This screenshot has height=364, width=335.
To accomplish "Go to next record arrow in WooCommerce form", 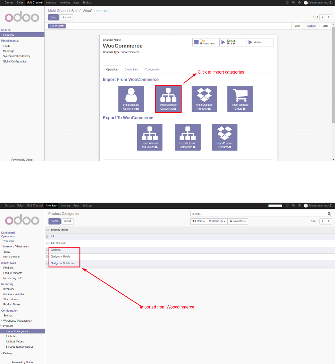I will point(329,17).
